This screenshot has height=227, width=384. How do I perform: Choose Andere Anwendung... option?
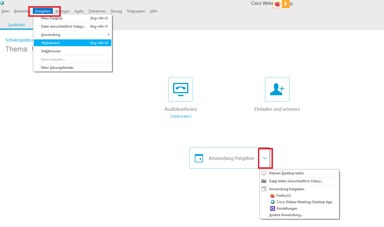[x=299, y=215]
